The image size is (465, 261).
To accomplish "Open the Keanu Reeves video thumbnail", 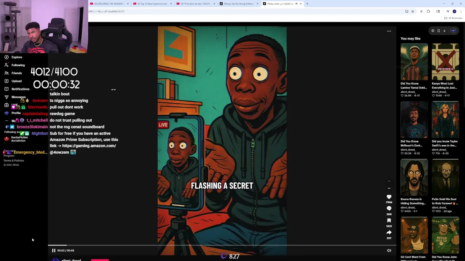I will 414,178.
